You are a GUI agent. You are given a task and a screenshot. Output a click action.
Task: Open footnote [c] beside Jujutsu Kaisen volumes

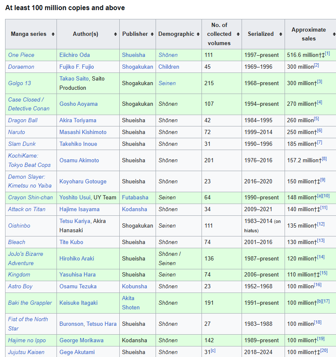point(213,351)
